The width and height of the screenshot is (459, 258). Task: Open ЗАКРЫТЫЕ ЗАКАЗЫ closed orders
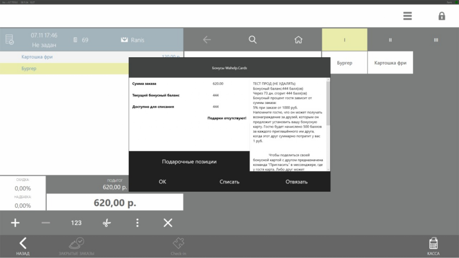tap(76, 246)
